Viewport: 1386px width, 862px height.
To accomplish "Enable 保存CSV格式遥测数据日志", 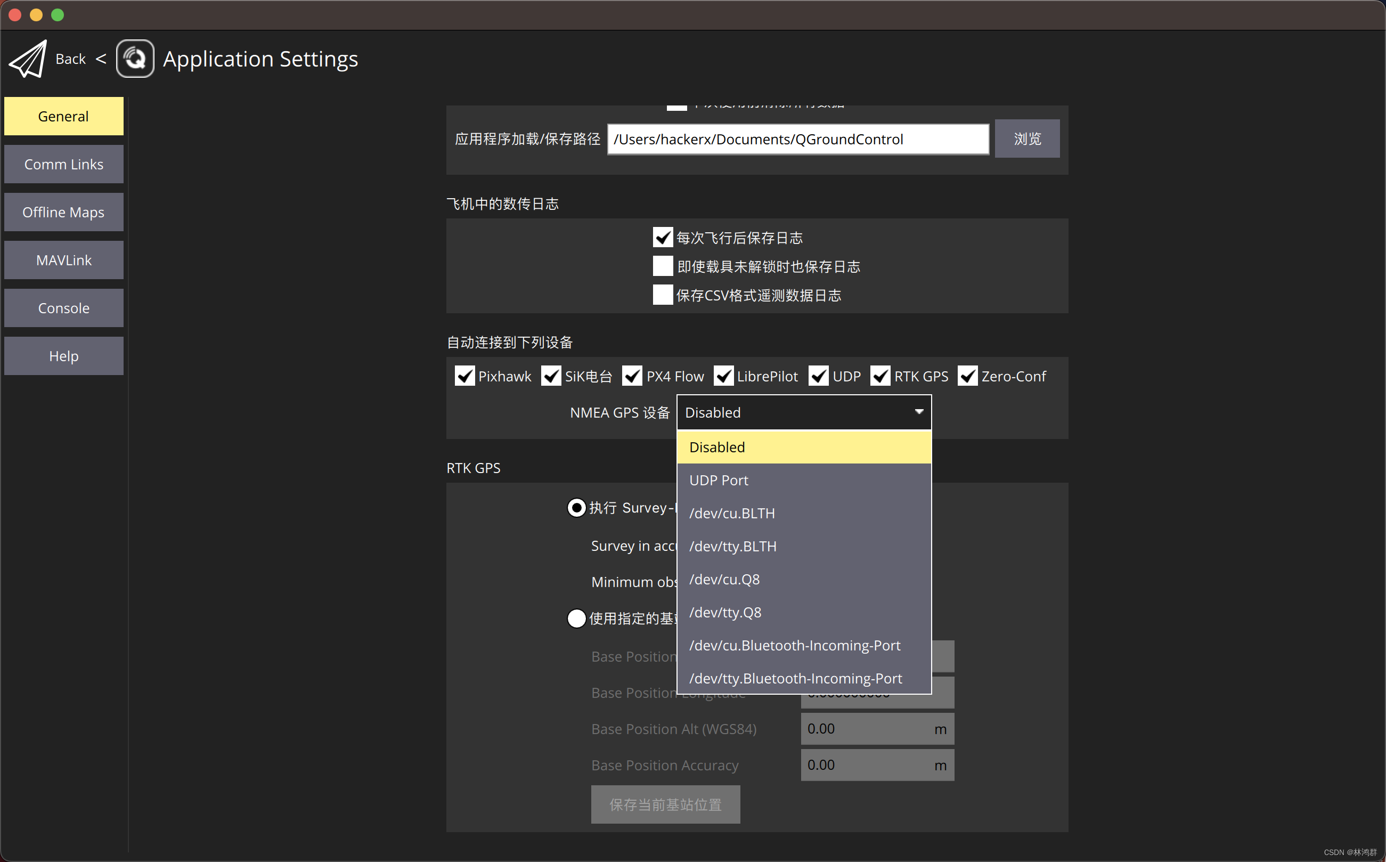I will pos(662,294).
